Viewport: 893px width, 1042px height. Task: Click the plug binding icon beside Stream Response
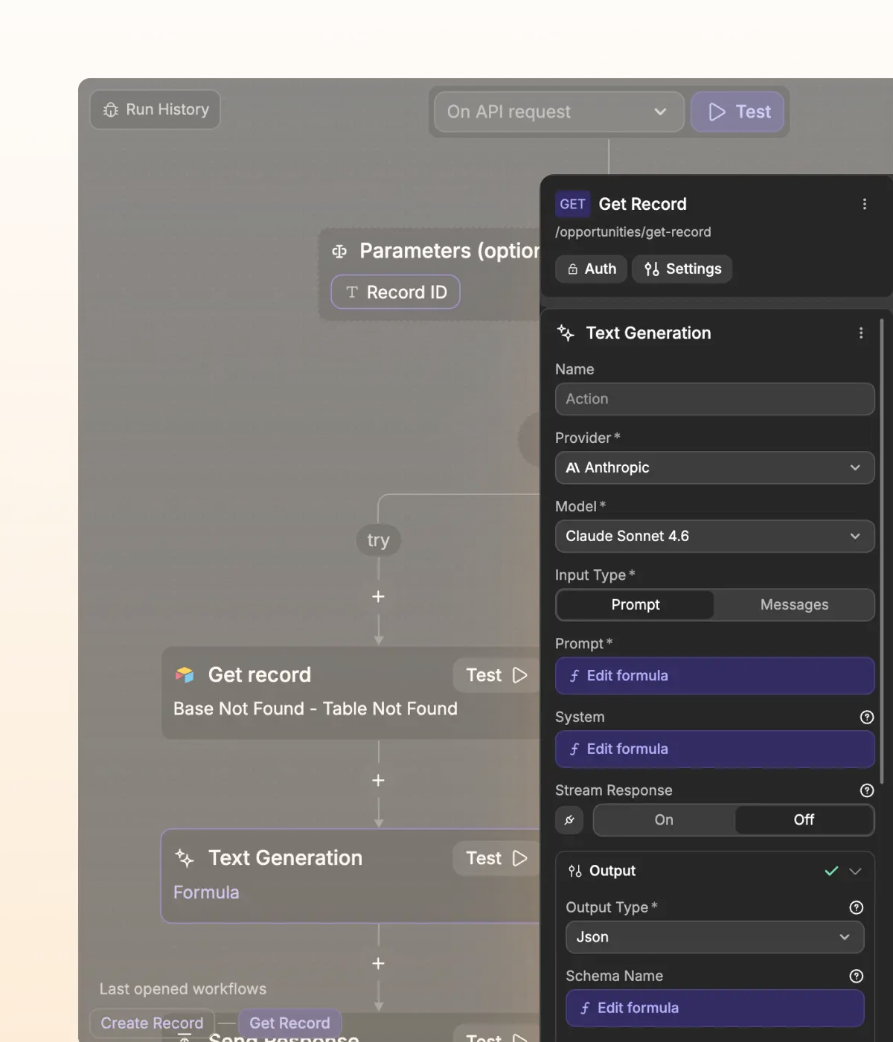[569, 819]
